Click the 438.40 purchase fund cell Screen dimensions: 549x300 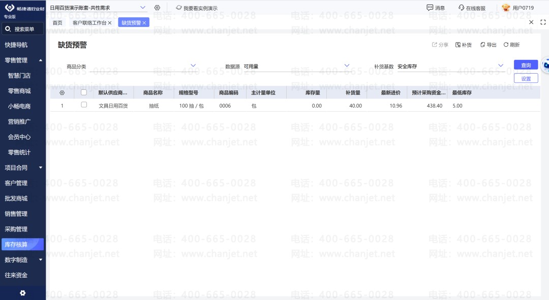pyautogui.click(x=435, y=106)
